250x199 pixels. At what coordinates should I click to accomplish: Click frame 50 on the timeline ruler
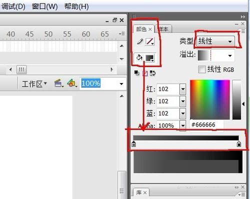coord(48,34)
